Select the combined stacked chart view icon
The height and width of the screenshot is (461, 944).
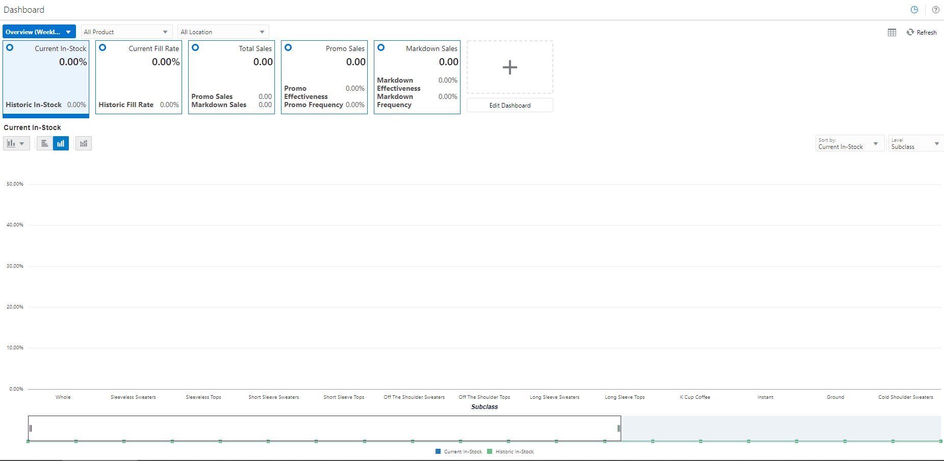tap(83, 143)
